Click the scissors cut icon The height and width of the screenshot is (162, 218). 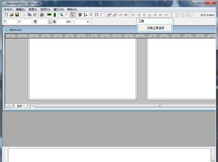click(x=24, y=15)
